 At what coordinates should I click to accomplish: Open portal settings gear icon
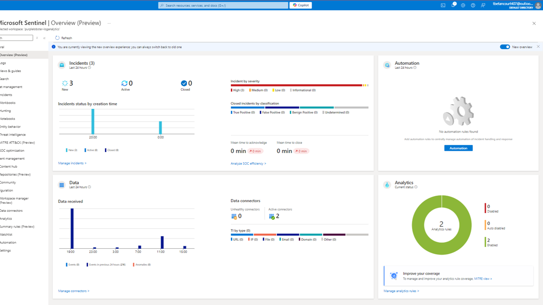click(x=463, y=5)
